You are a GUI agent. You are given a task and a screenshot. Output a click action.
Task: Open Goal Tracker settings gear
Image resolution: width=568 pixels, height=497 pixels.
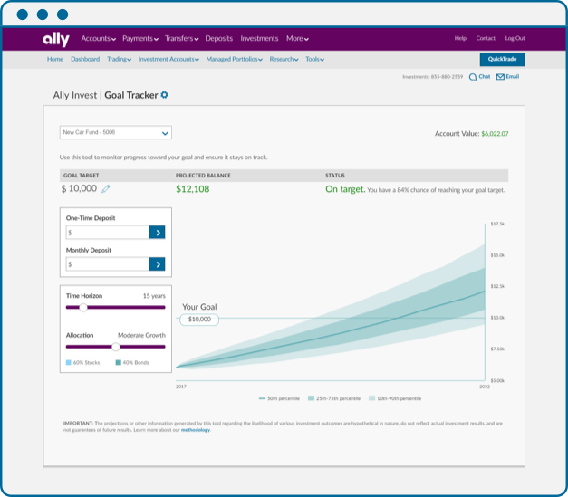(165, 95)
